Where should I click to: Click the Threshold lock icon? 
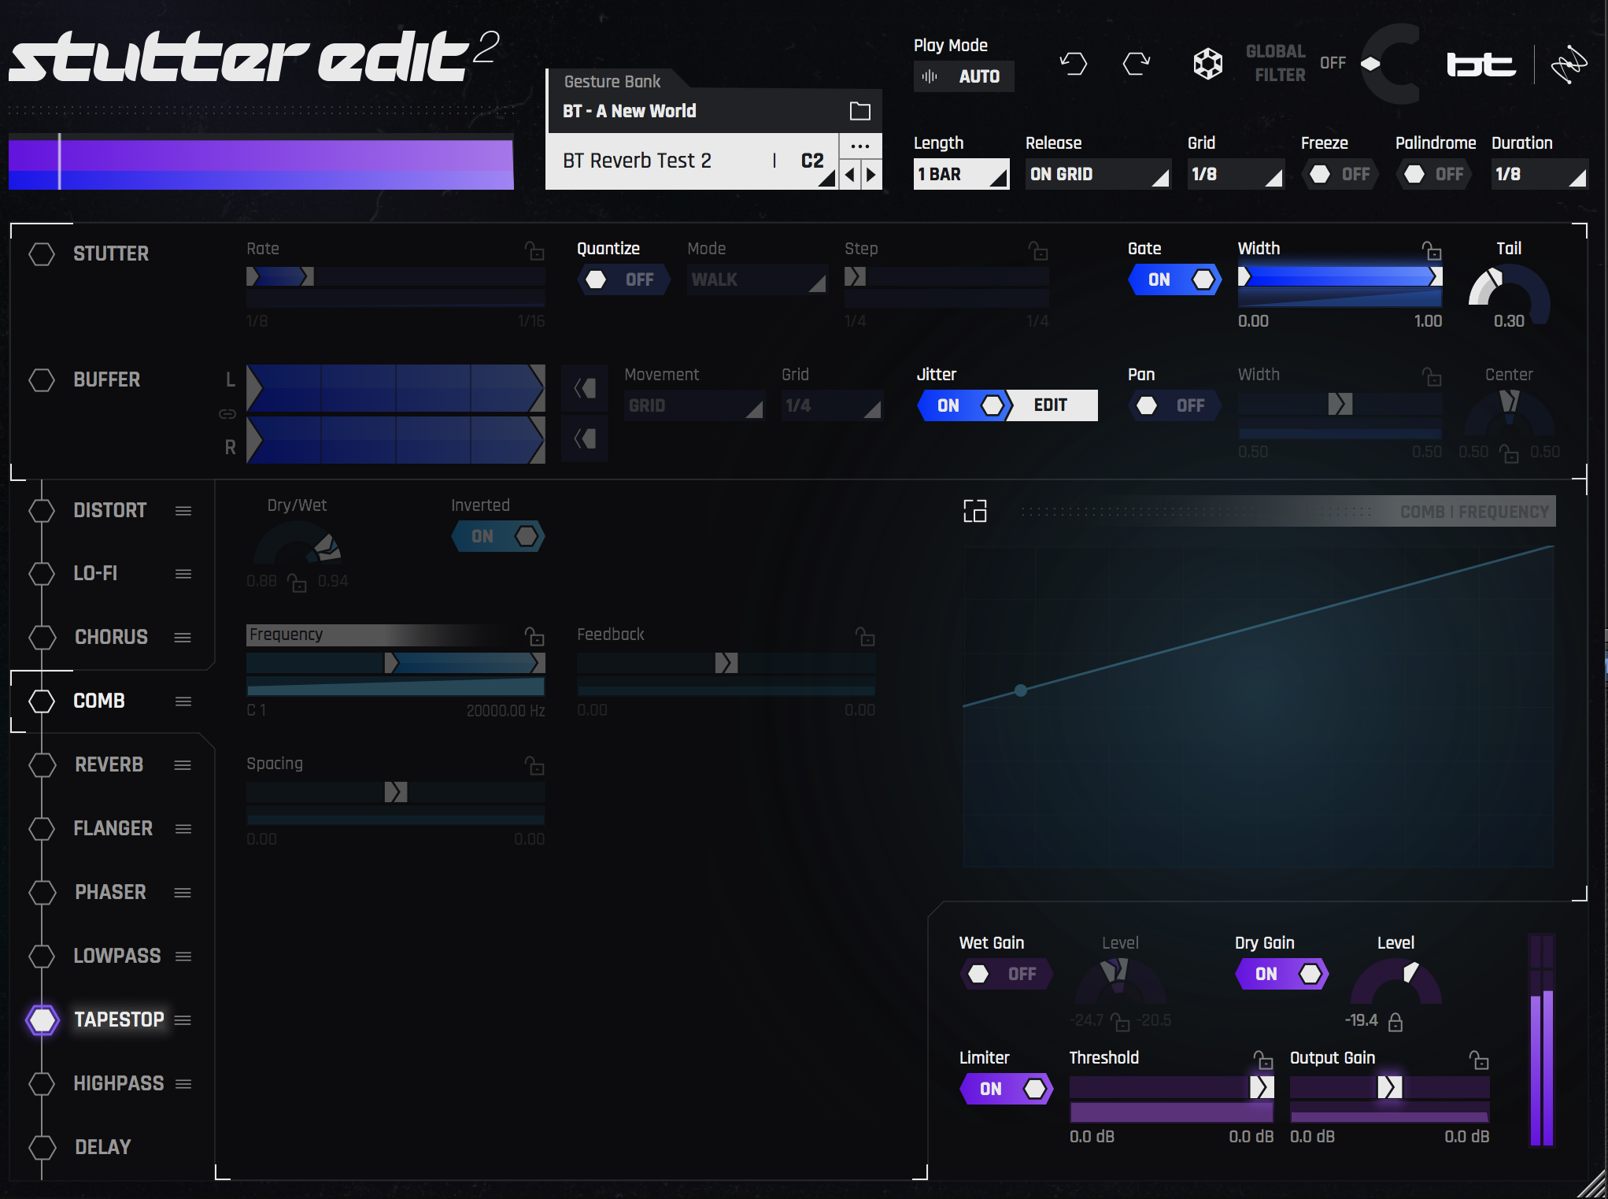(1263, 1060)
